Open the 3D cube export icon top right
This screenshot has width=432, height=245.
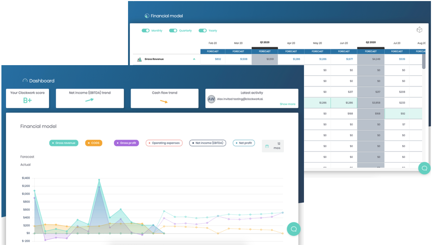tap(419, 30)
